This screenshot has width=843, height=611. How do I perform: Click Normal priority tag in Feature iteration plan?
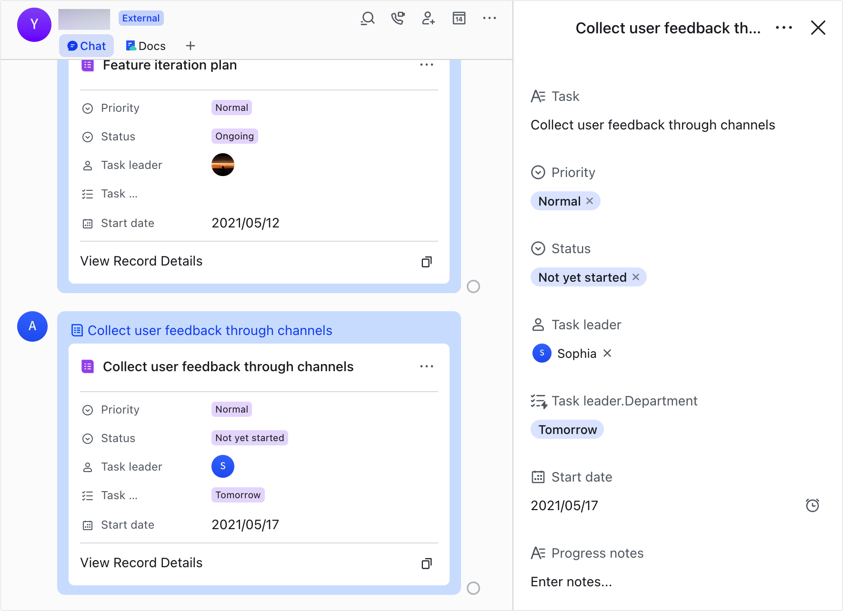pyautogui.click(x=231, y=108)
